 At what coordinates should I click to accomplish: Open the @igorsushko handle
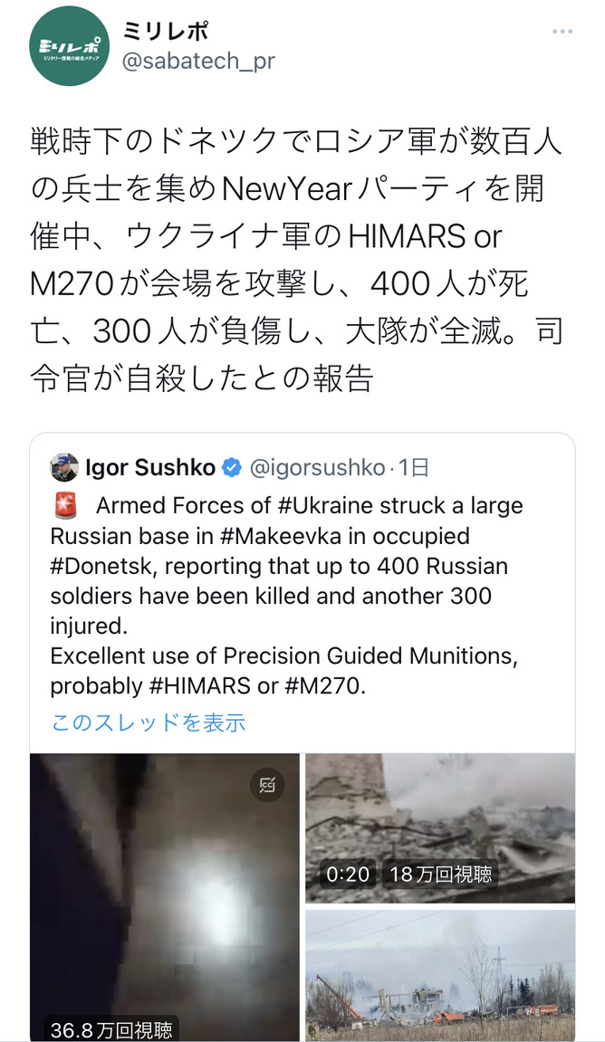[318, 467]
